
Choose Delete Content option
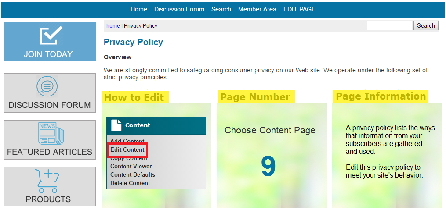click(x=130, y=183)
